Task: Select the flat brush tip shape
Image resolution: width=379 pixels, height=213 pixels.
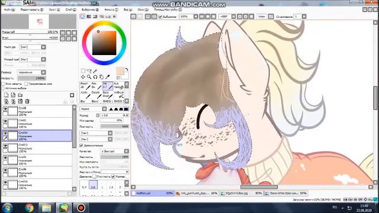Action: [x=126, y=109]
